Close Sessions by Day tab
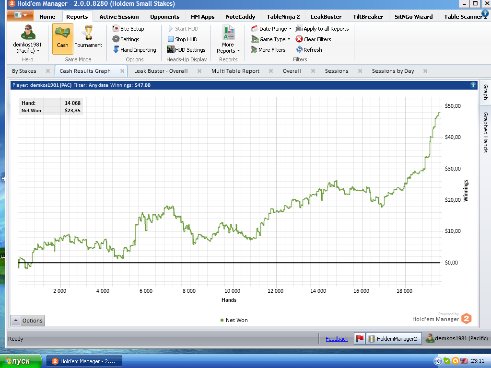The height and width of the screenshot is (368, 491). [x=425, y=71]
